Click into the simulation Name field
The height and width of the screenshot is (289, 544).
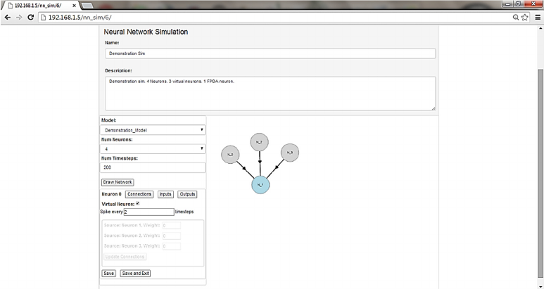click(270, 53)
